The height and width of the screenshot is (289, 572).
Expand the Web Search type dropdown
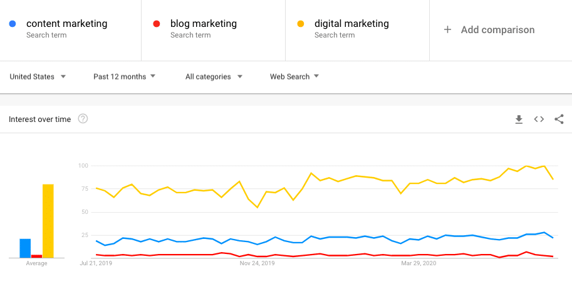[294, 76]
